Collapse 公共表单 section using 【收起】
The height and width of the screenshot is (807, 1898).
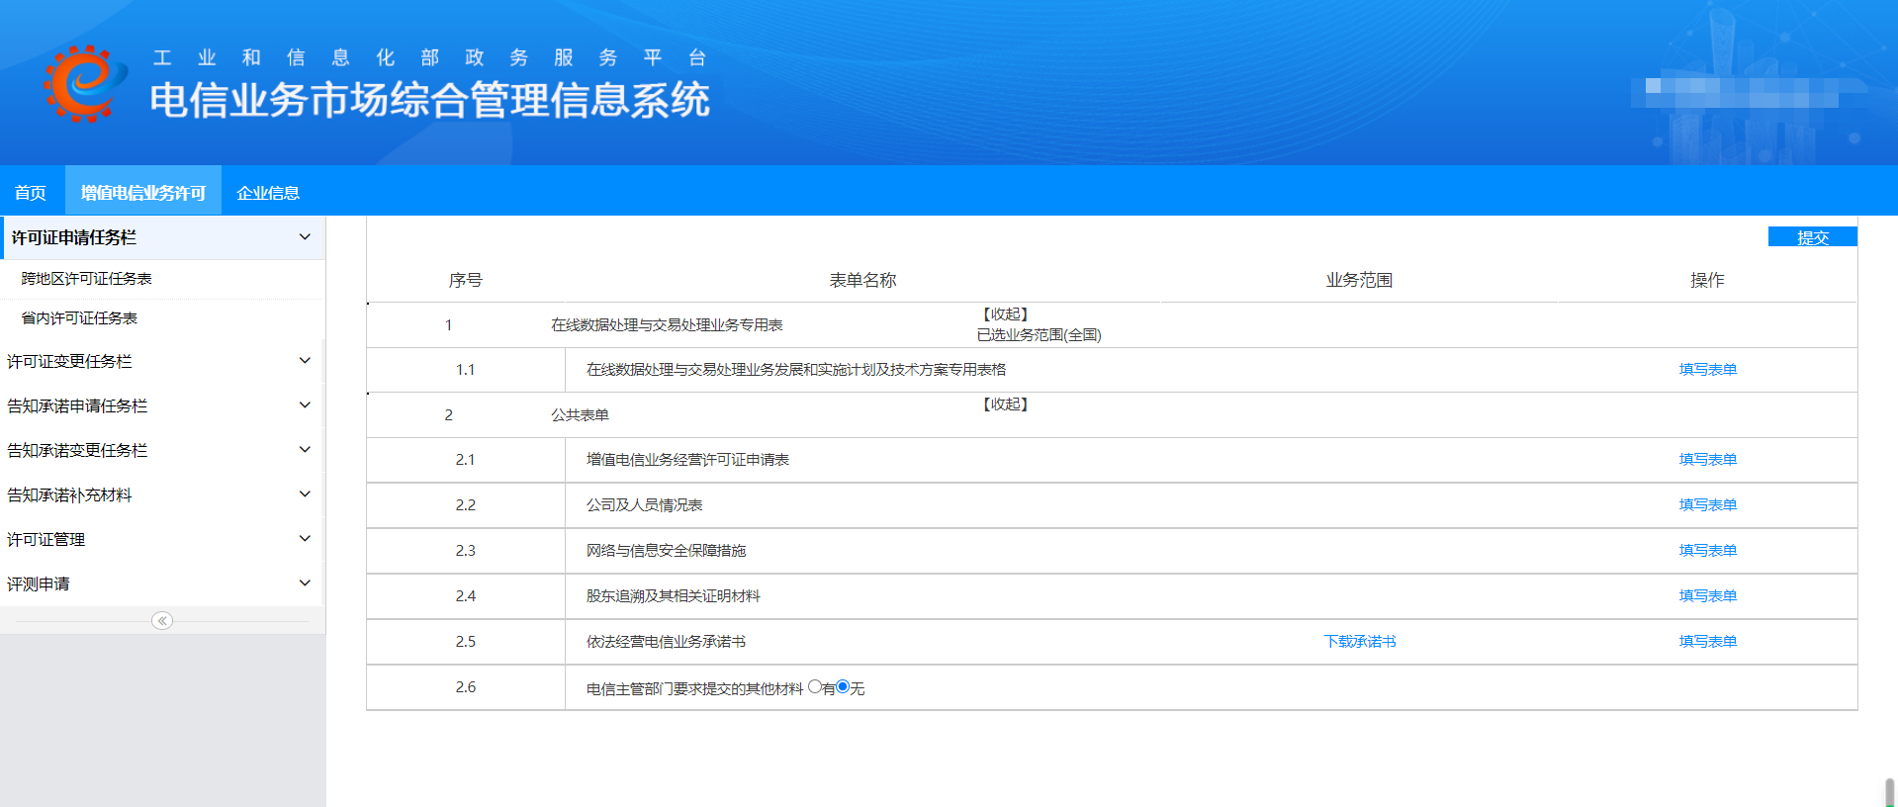point(1004,404)
